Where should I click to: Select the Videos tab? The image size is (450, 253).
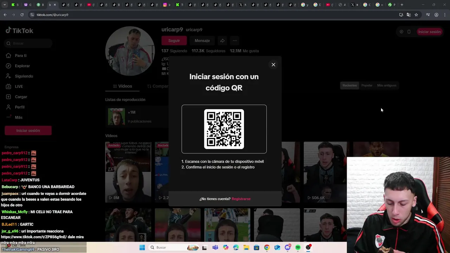[x=122, y=86]
